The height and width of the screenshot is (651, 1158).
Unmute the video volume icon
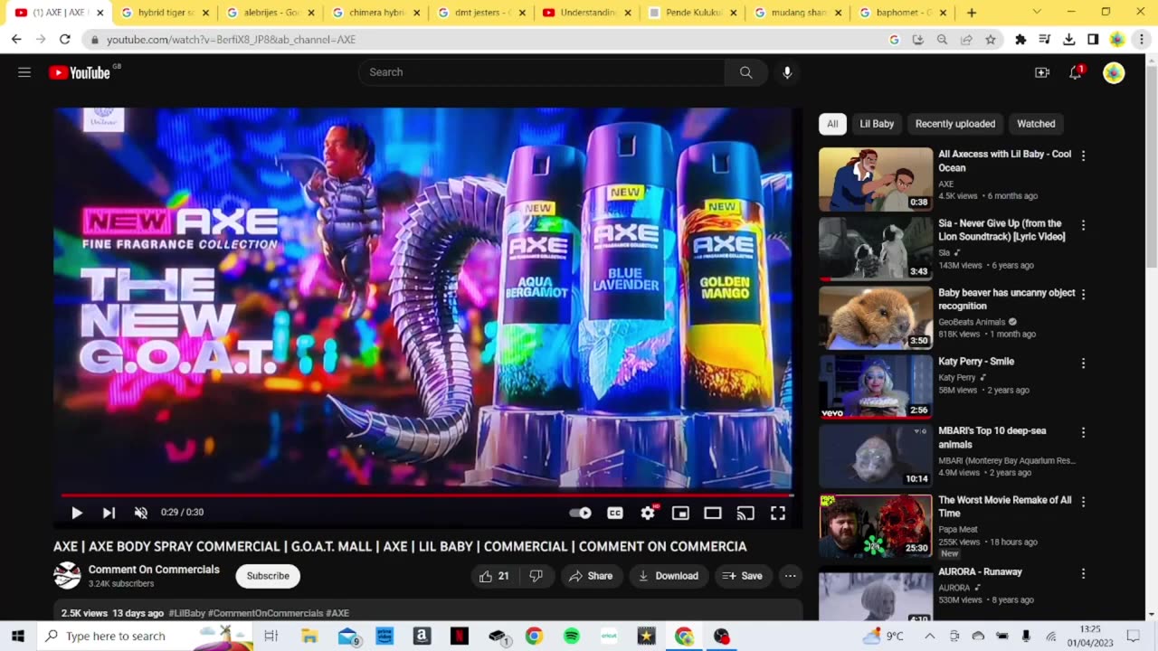[141, 513]
